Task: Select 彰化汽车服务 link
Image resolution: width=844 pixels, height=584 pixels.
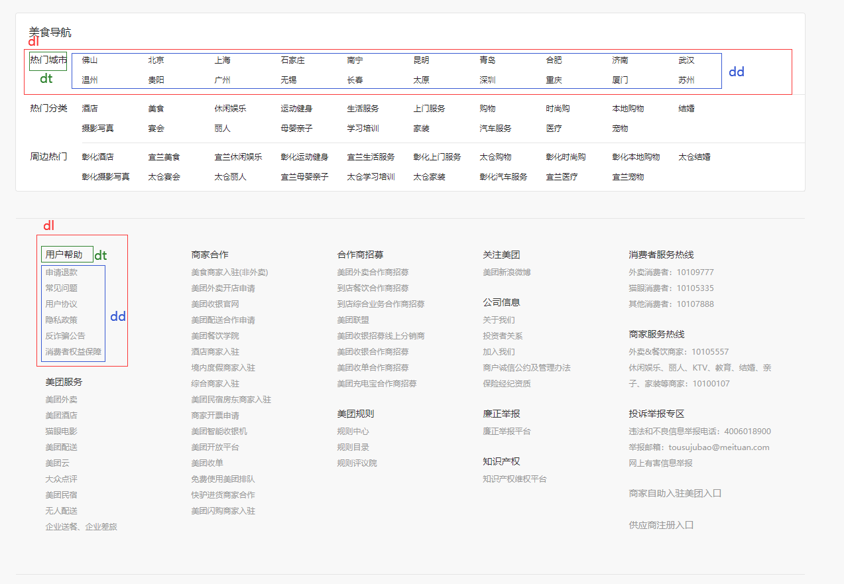Action: [x=503, y=177]
